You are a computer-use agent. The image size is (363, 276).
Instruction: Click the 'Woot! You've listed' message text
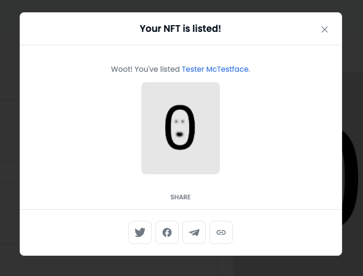click(146, 69)
